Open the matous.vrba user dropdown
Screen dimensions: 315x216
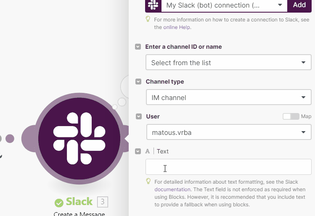coord(229,132)
